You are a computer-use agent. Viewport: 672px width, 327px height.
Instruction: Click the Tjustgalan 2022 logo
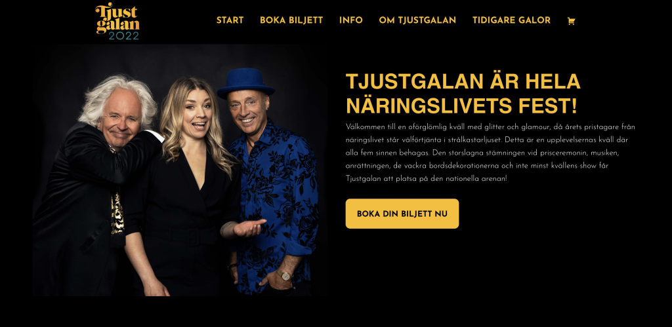pyautogui.click(x=117, y=22)
